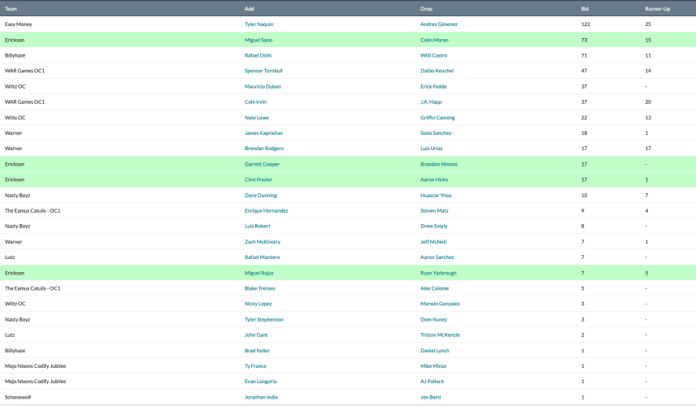Screen dimensions: 696x406
Task: Select the Easy Money team cell
Action: click(x=18, y=24)
